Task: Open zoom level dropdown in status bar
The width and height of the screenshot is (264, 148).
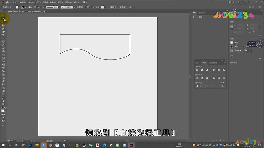Action: point(15,141)
